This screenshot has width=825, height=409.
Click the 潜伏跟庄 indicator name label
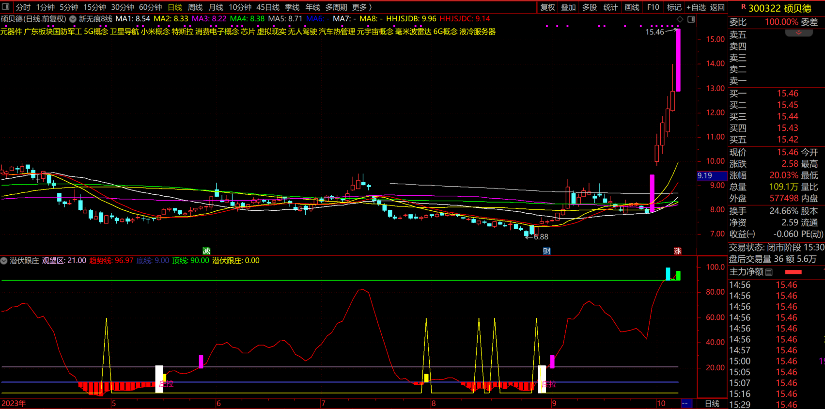pos(24,261)
